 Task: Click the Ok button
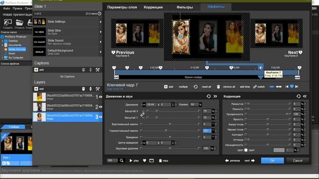tap(273, 161)
